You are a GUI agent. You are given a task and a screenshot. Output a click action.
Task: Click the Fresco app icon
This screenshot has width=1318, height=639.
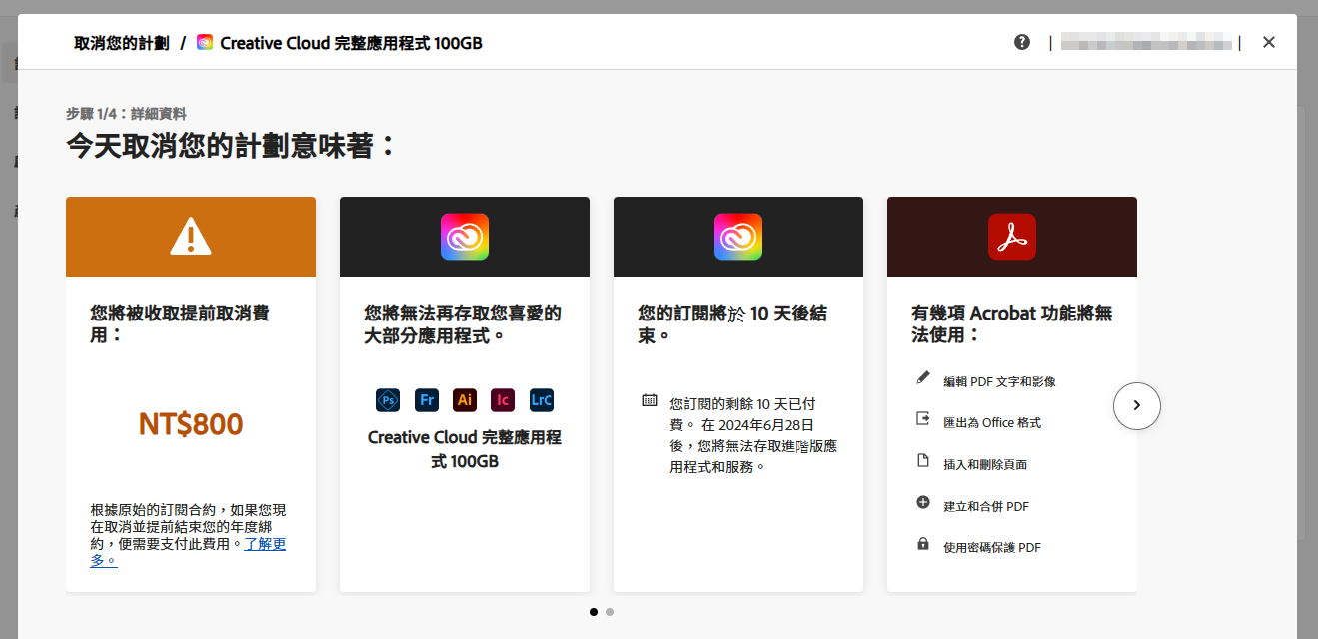(x=427, y=400)
